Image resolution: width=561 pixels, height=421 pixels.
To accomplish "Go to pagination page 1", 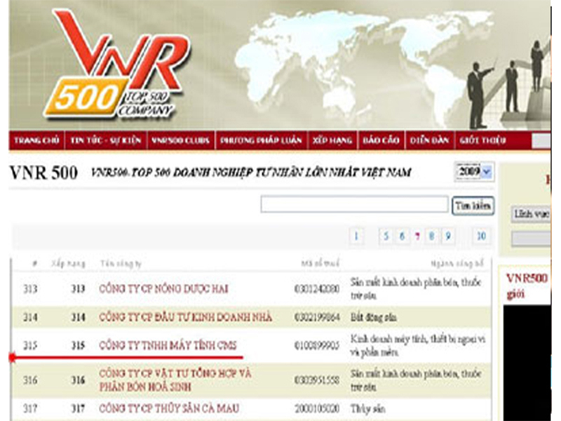I will 356,236.
